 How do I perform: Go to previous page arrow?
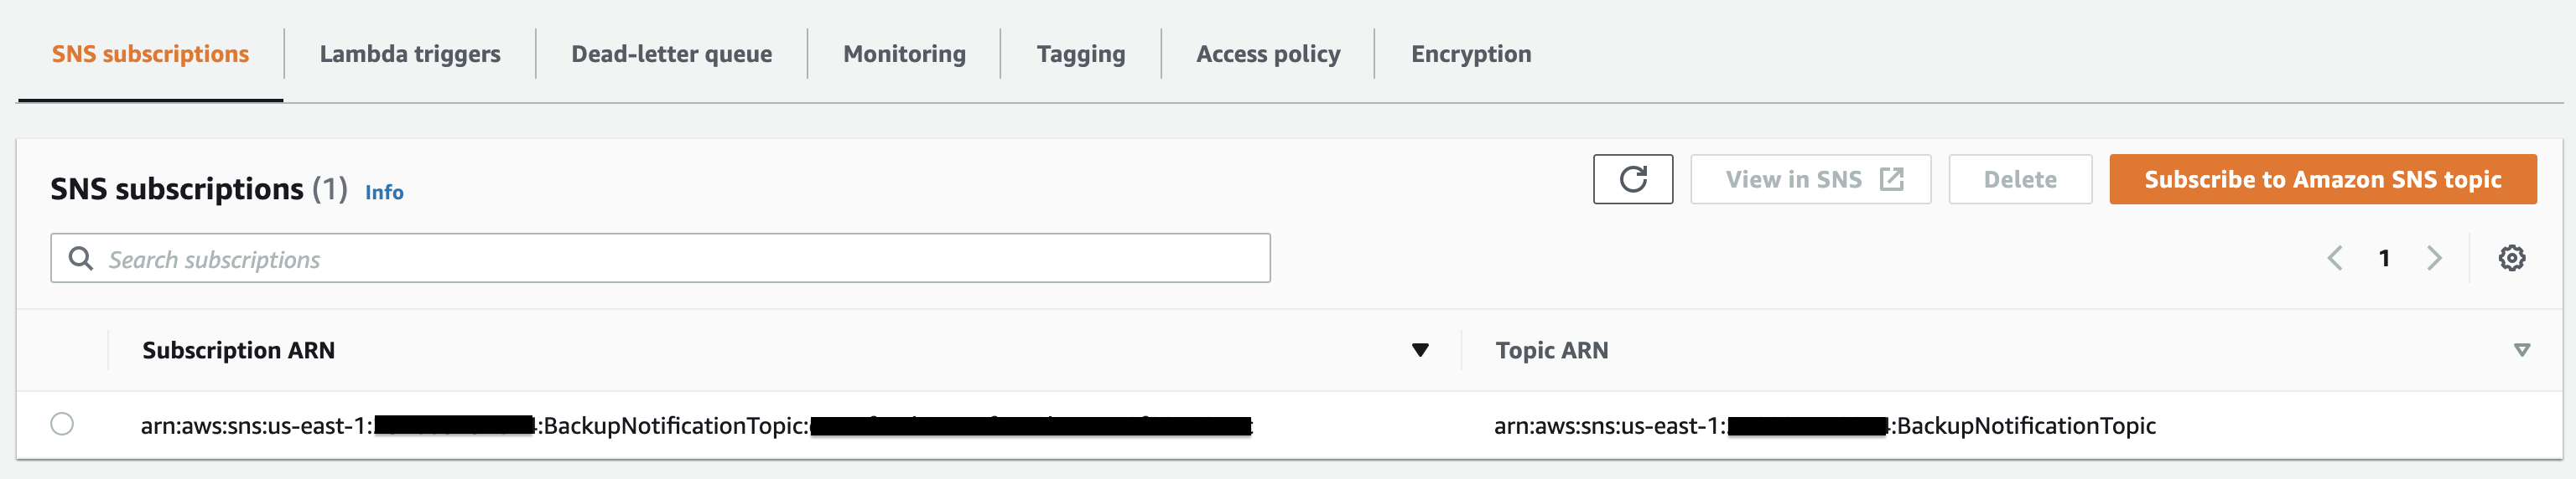[x=2334, y=259]
